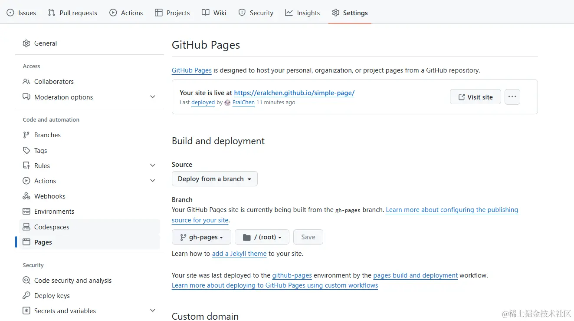Select Codespaces in the sidebar
Viewport: 574px width, 321px height.
(x=90, y=227)
